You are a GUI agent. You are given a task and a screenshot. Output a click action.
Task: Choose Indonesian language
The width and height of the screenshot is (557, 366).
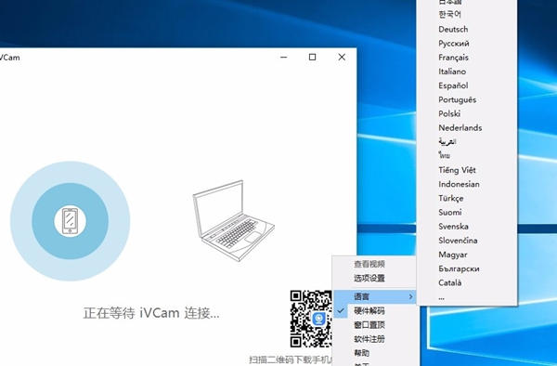(467, 184)
